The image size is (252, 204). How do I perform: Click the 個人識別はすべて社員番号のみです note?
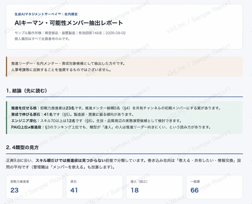click(42, 39)
